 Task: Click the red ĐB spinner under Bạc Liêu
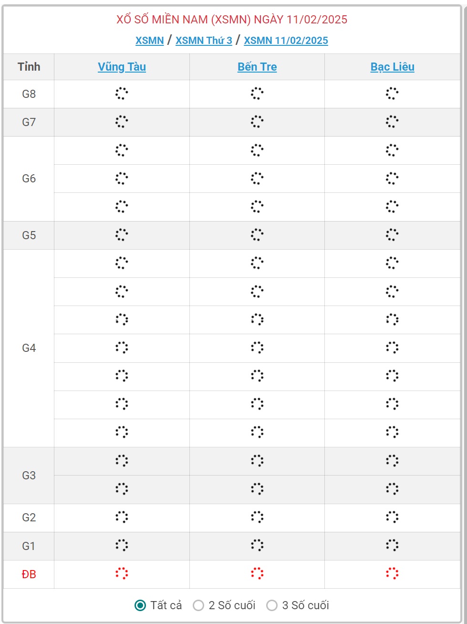[392, 574]
